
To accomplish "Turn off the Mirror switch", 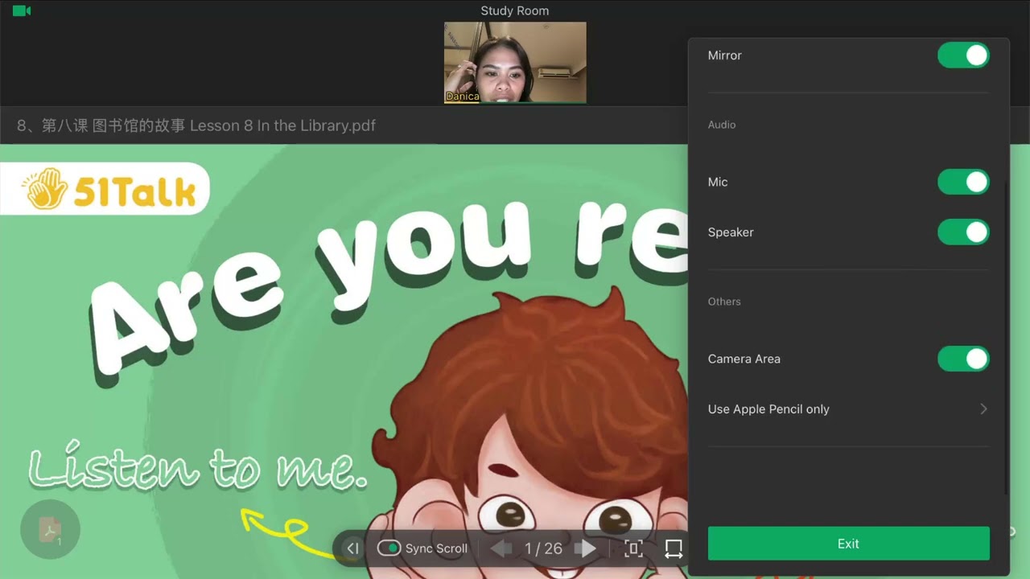I will coord(963,55).
